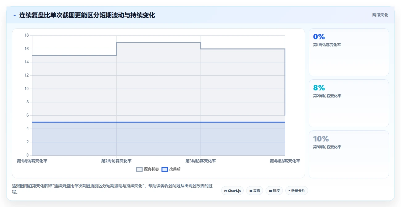Click the 8% value in second card
The height and width of the screenshot is (207, 401).
[x=319, y=88]
